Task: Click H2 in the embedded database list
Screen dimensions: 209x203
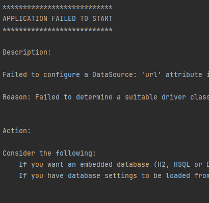Action: pyautogui.click(x=162, y=165)
